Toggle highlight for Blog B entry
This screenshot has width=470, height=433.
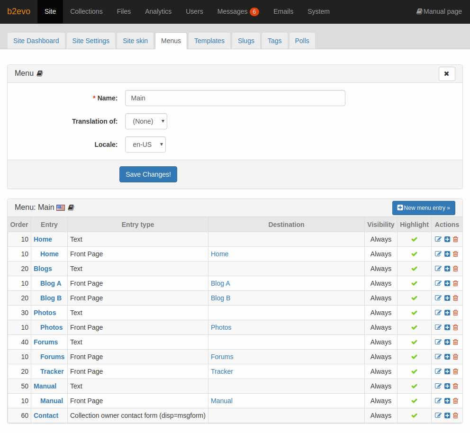click(x=414, y=298)
